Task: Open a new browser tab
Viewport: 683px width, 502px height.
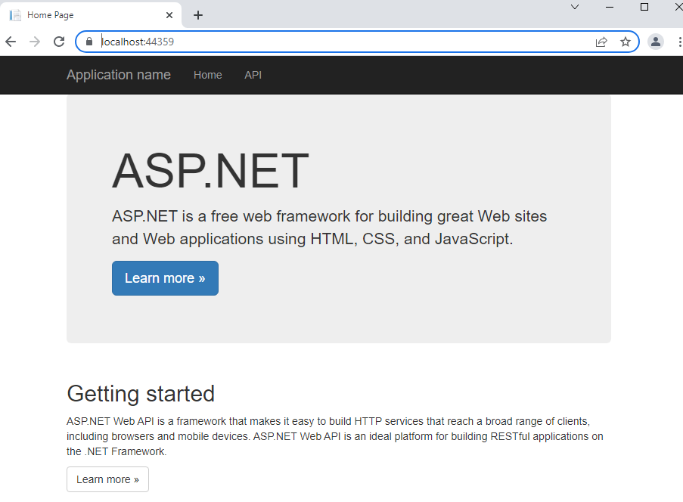Action: click(x=198, y=15)
